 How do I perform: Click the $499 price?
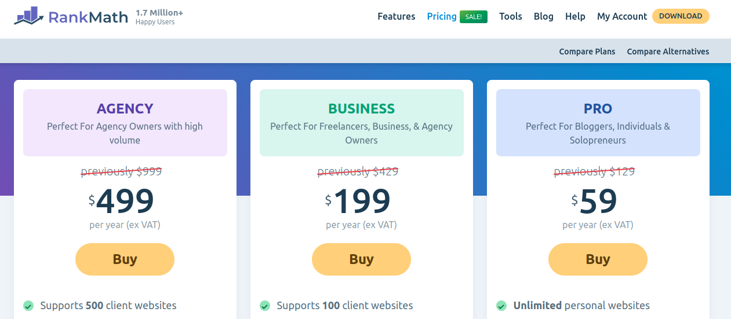(x=121, y=201)
